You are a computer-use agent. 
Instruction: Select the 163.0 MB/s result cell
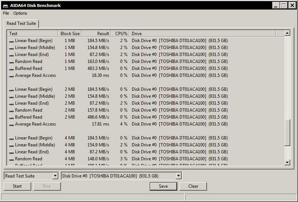click(x=98, y=61)
